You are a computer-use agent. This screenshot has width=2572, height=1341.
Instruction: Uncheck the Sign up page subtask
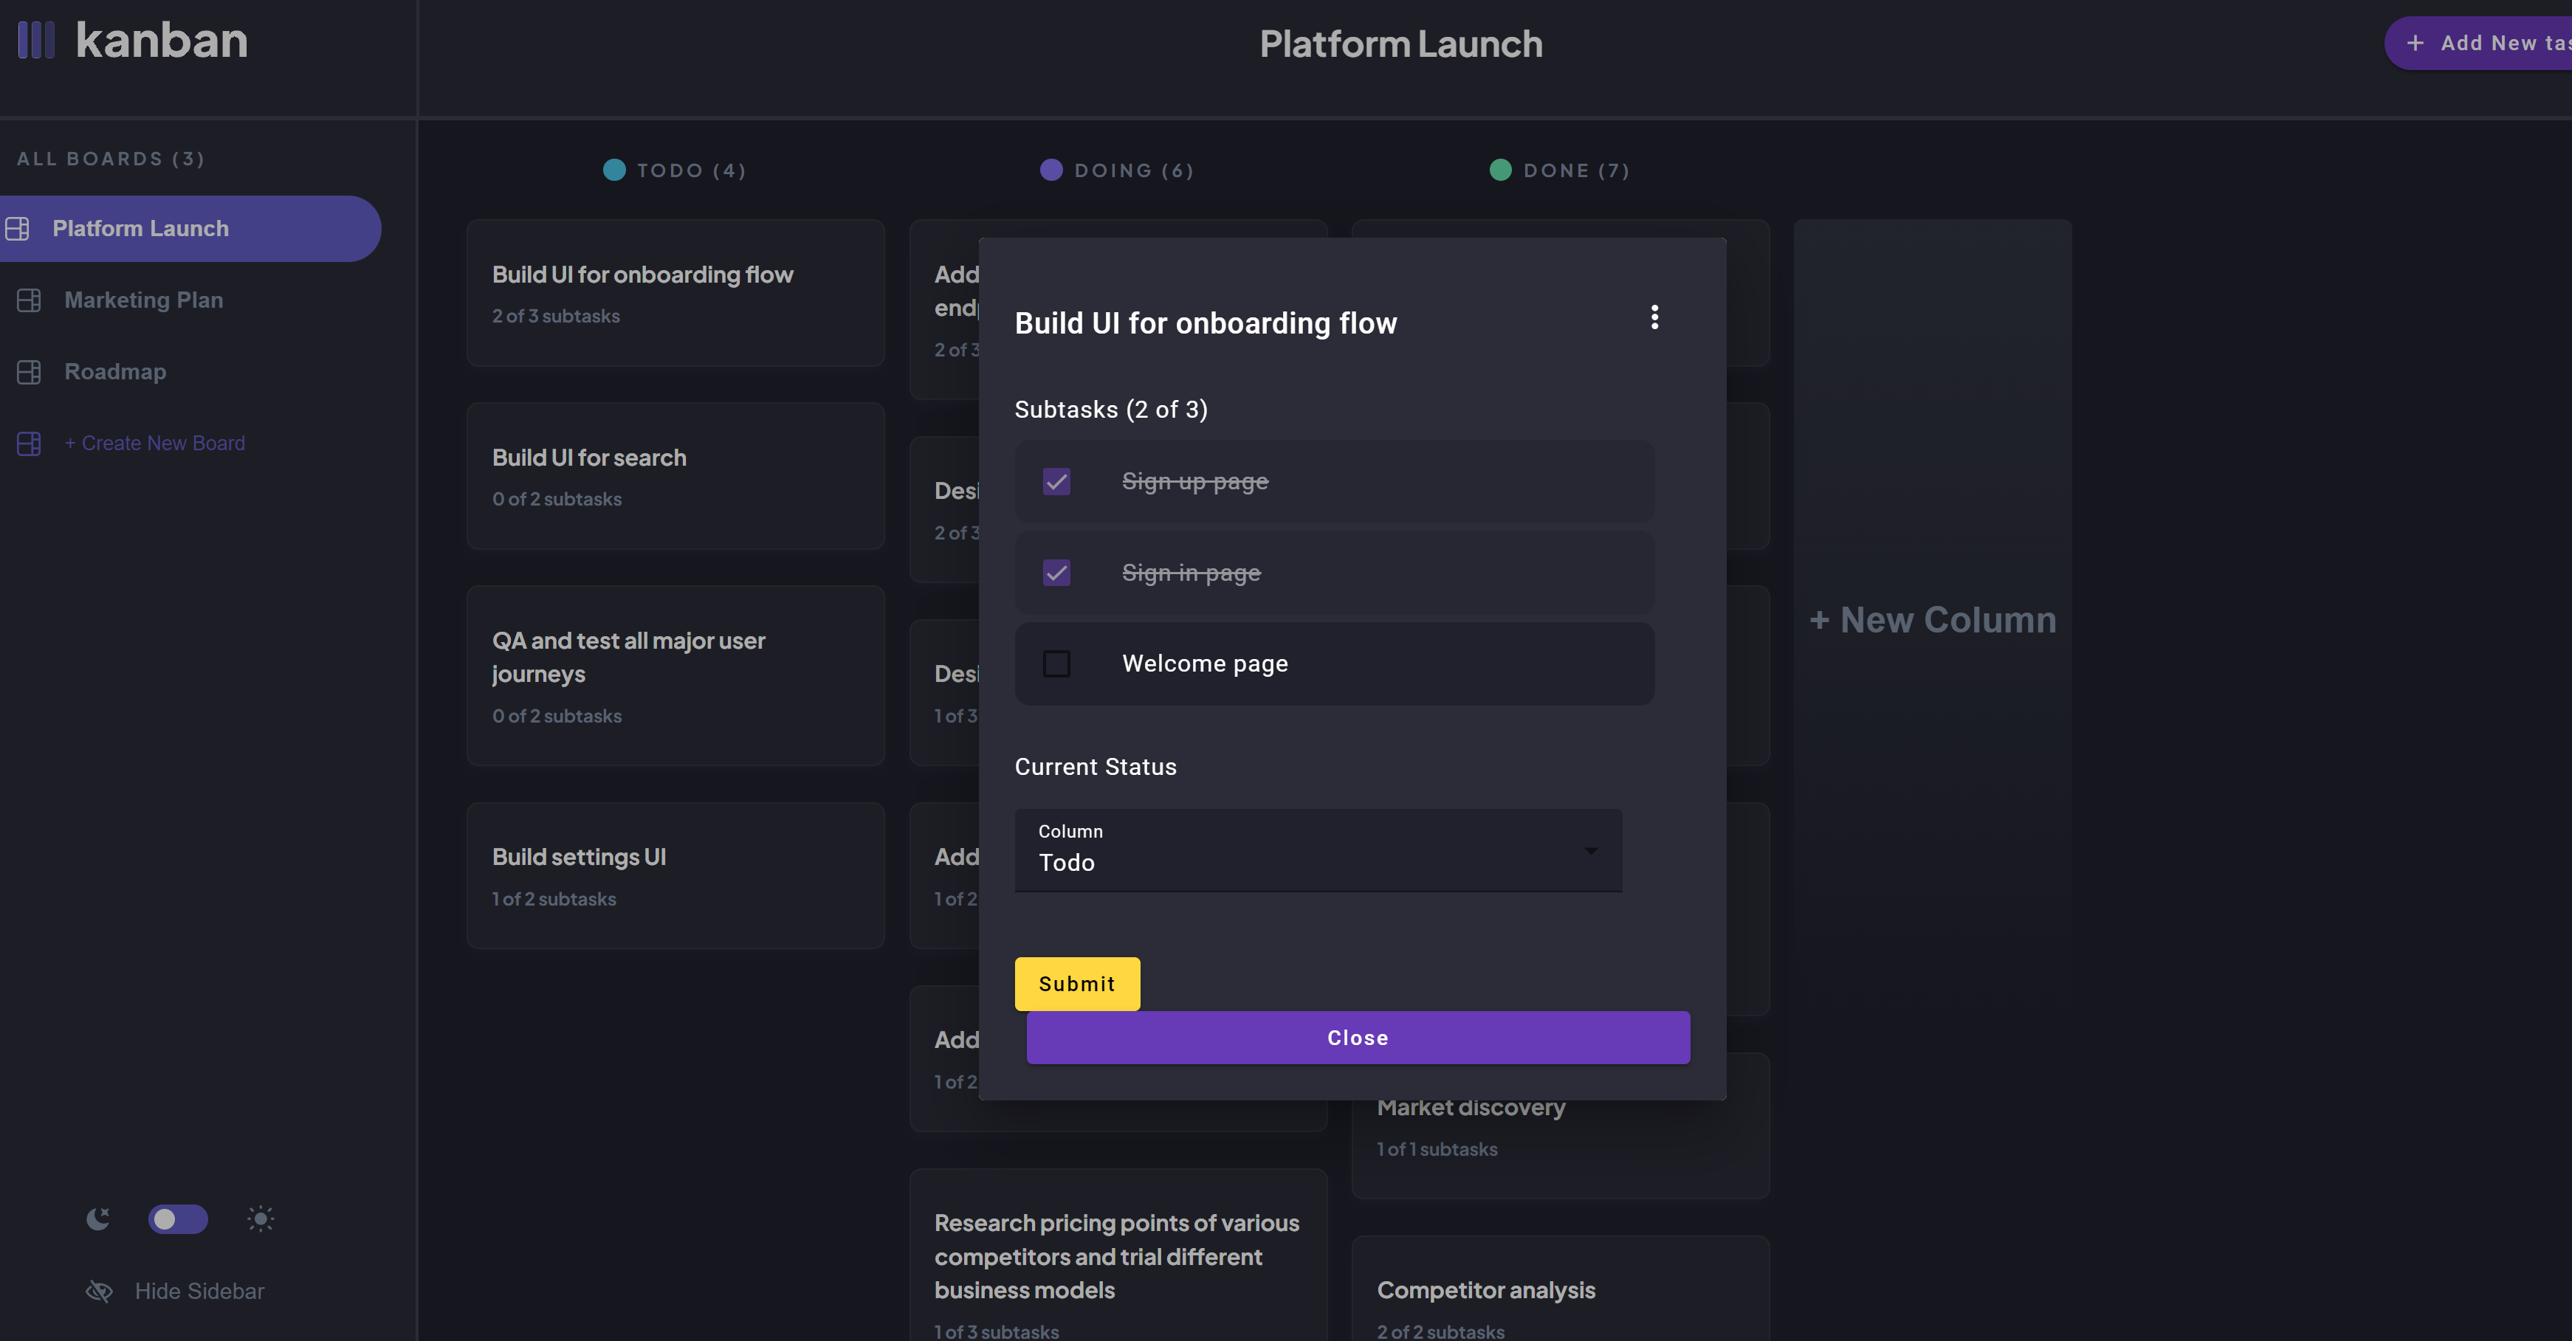pyautogui.click(x=1056, y=482)
